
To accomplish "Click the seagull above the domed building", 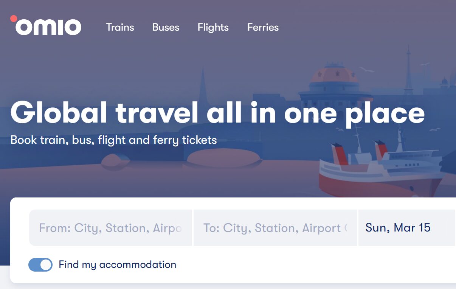I will [x=366, y=70].
